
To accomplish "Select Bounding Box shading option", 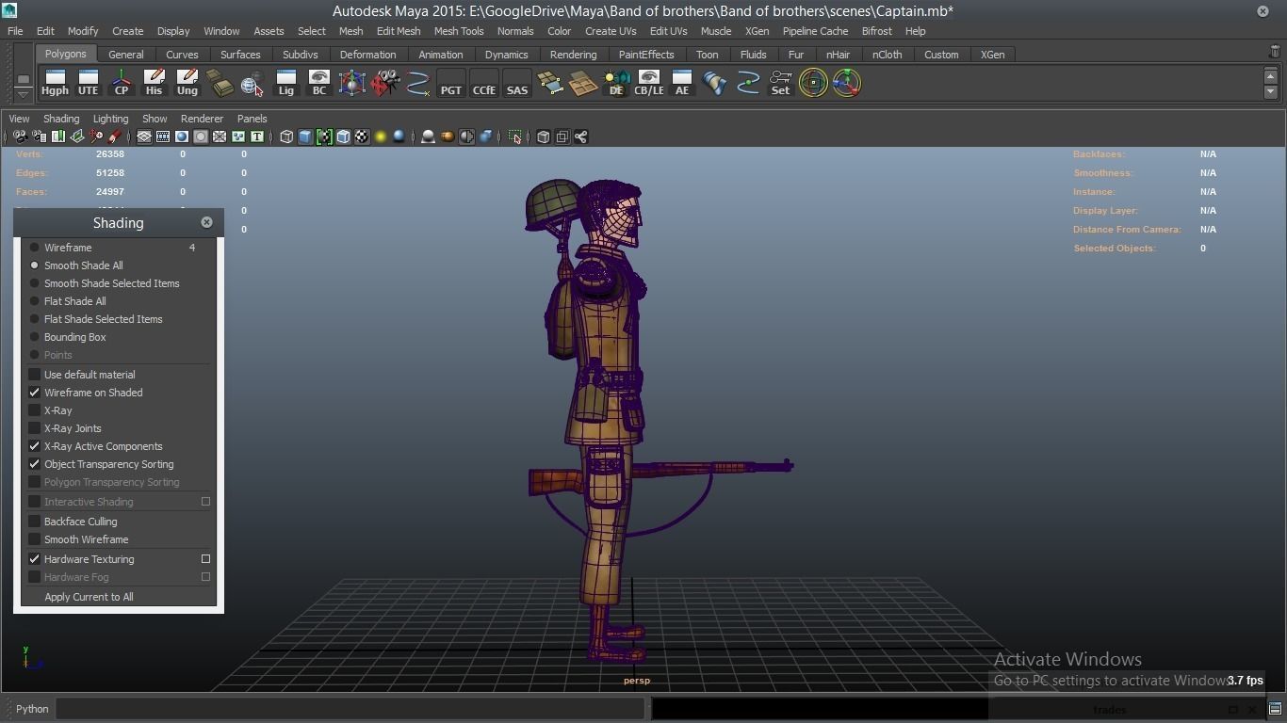I will coord(74,337).
